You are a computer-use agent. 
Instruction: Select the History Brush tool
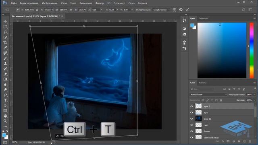pos(5,69)
